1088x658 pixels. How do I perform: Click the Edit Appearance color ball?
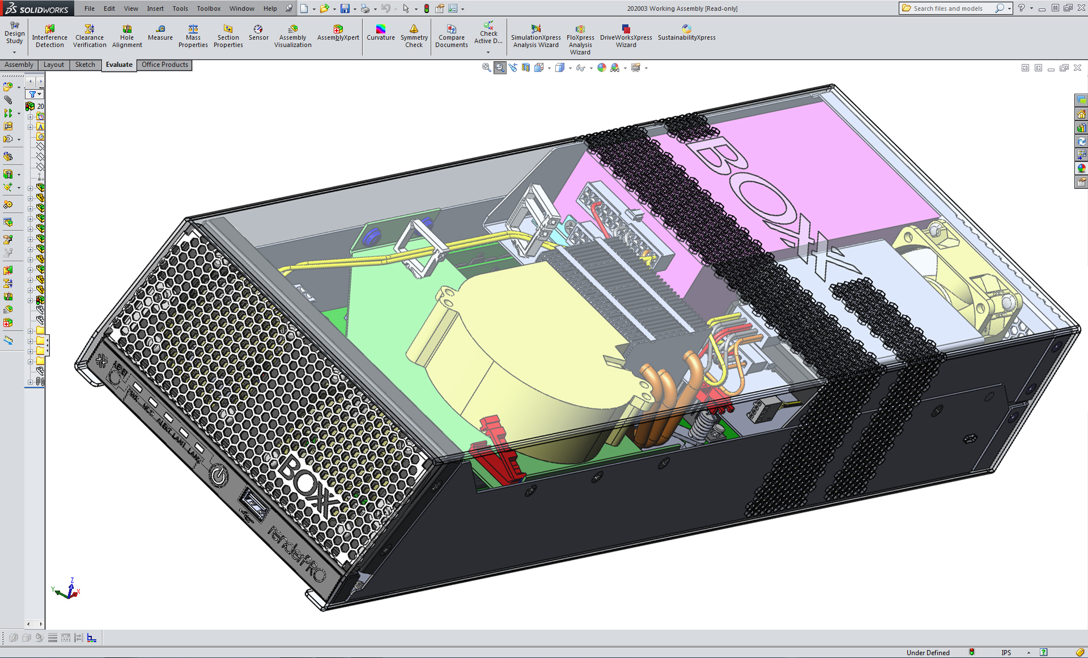tap(601, 67)
